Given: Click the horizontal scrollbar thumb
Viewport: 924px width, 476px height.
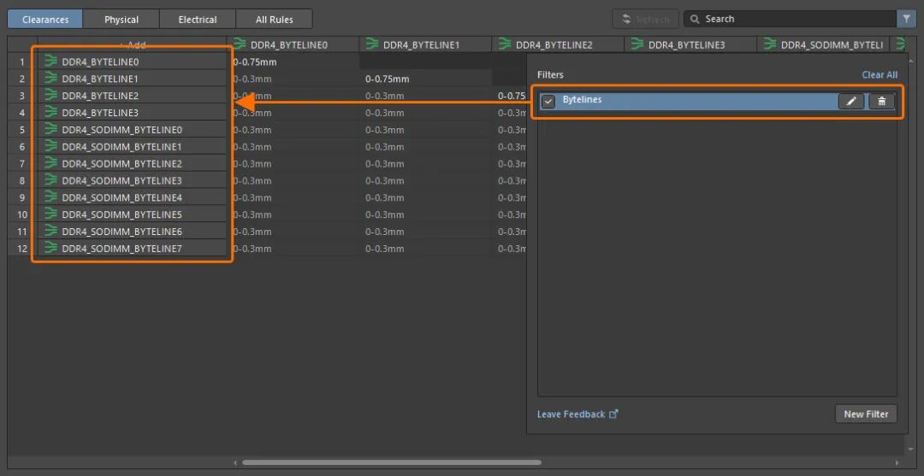Looking at the screenshot, I should tap(391, 463).
